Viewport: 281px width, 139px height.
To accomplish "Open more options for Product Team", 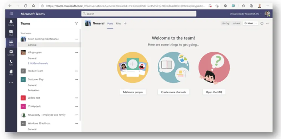I will click(76, 71).
